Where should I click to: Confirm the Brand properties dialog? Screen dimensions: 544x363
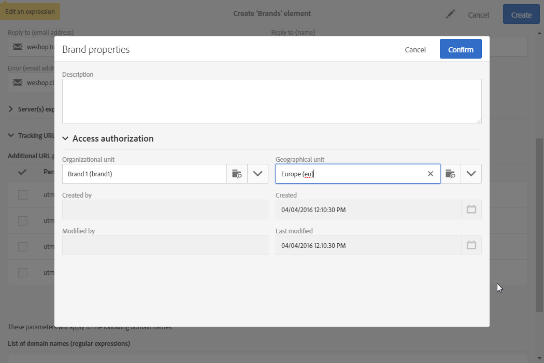[461, 50]
